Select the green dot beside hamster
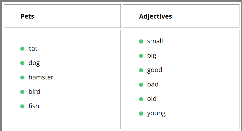 (22, 78)
